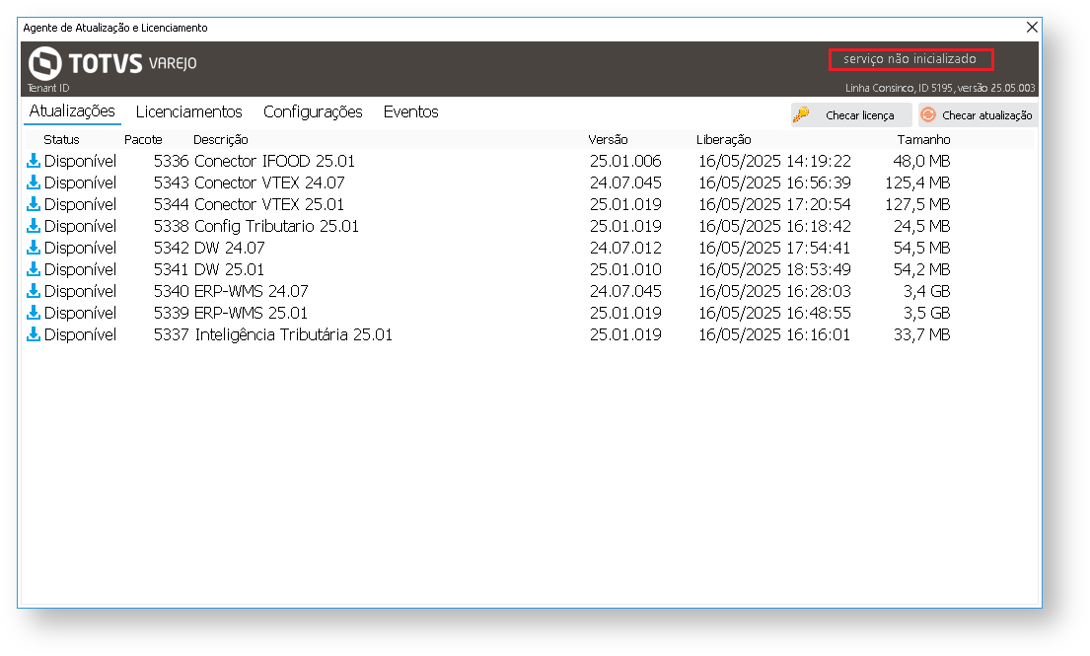Click version cell 25.01.006
1090x656 pixels.
(x=625, y=161)
